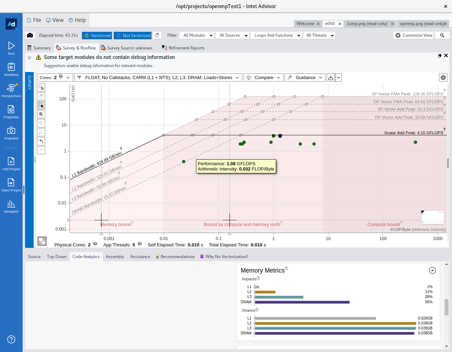Screen dimensions: 452x352
Task: Switch to the Top Down tab
Action: pyautogui.click(x=56, y=257)
